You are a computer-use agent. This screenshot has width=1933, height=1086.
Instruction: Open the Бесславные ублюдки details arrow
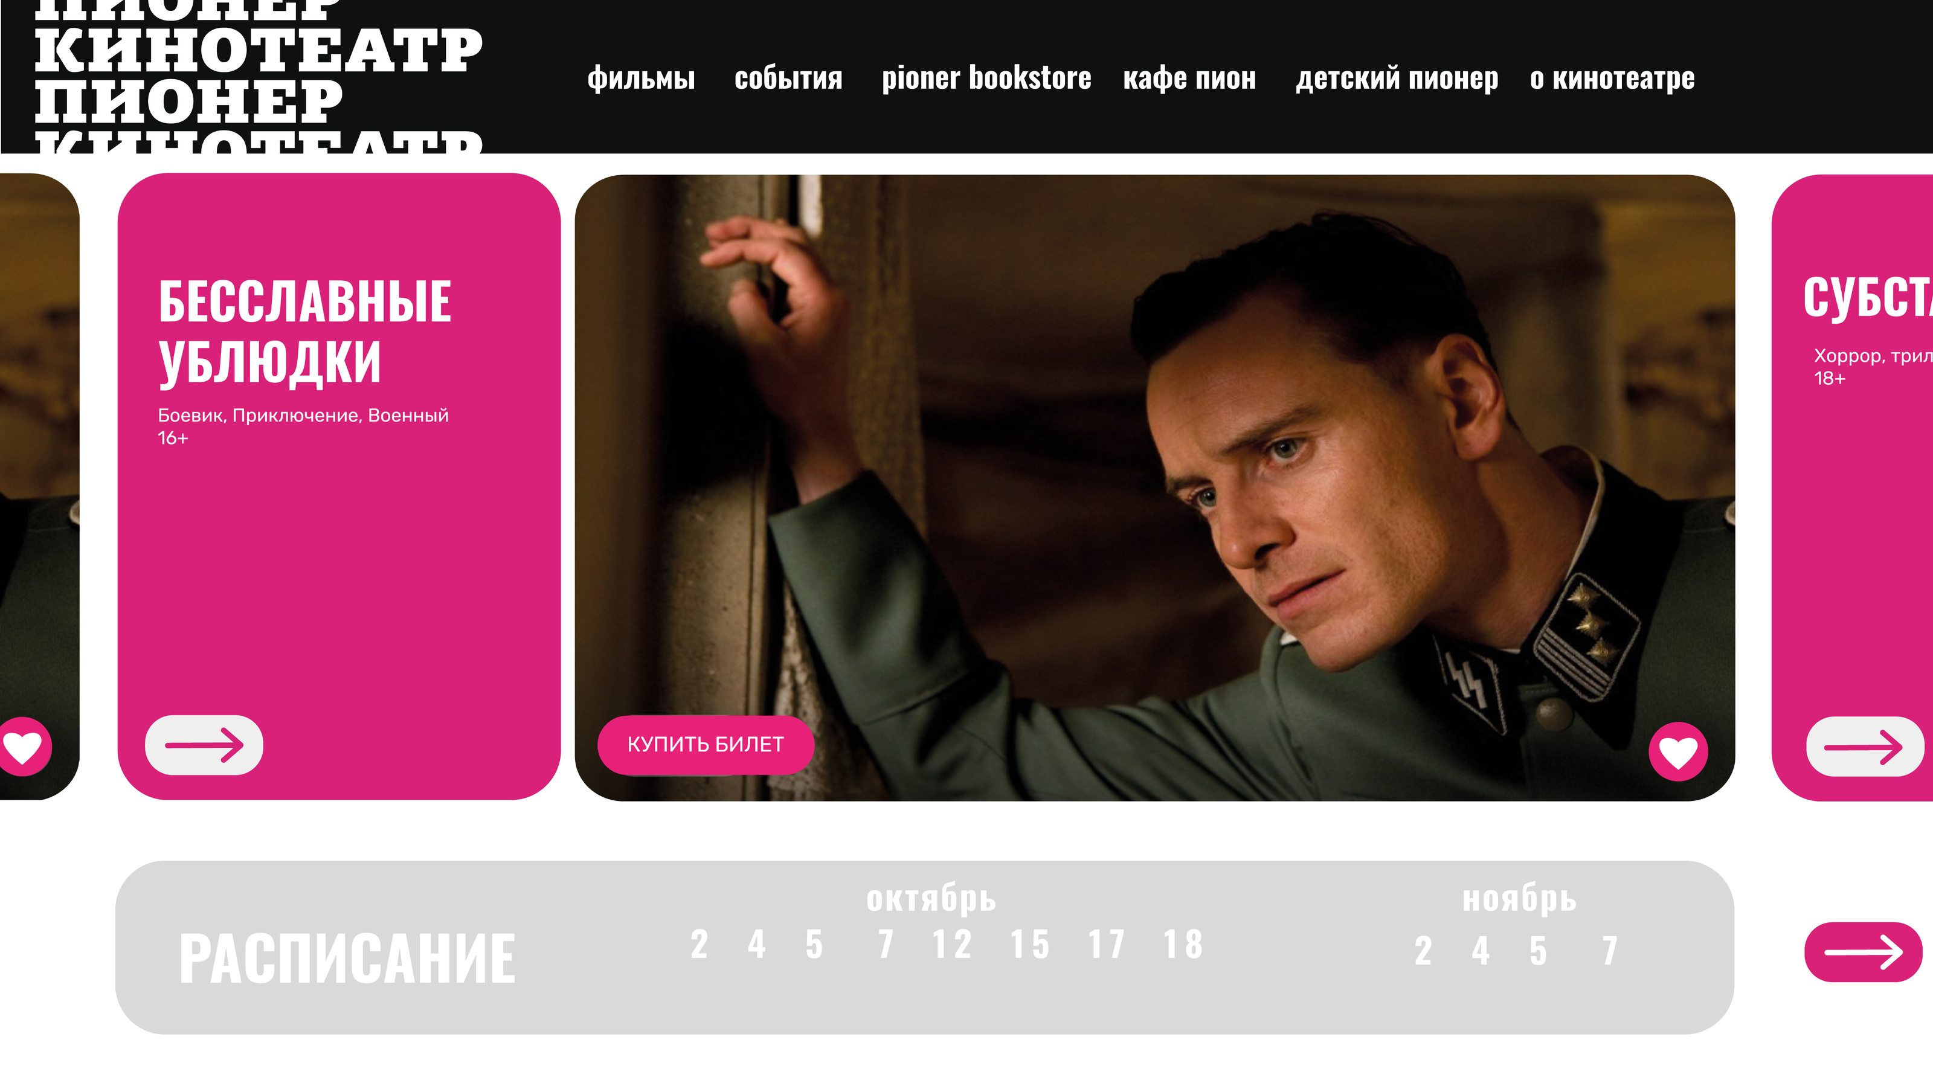point(204,745)
